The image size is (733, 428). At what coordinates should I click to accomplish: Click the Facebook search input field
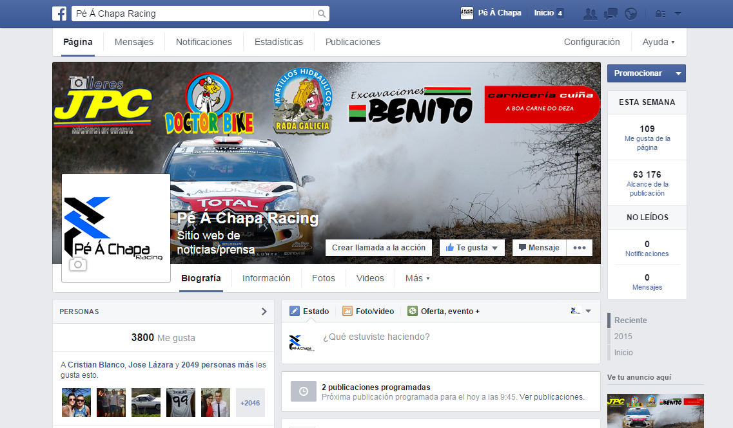coord(193,14)
